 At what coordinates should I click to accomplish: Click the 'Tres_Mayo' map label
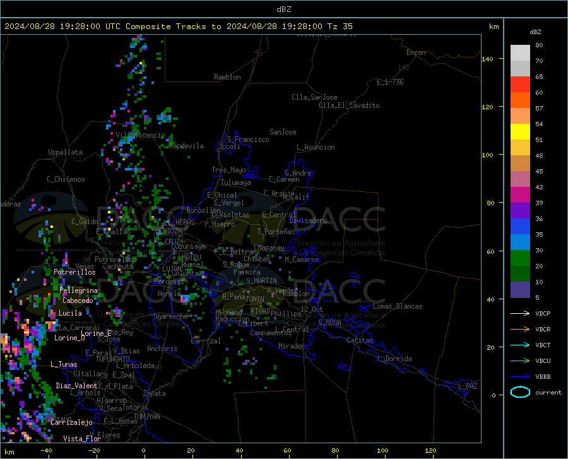pos(228,170)
